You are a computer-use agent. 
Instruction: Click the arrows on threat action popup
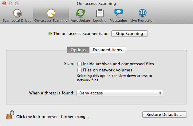(x=160, y=93)
